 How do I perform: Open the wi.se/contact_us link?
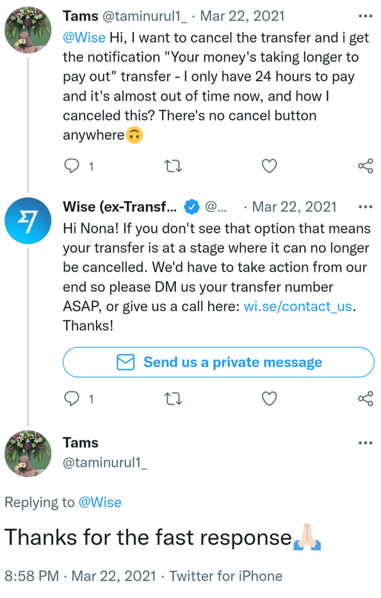coord(298,306)
